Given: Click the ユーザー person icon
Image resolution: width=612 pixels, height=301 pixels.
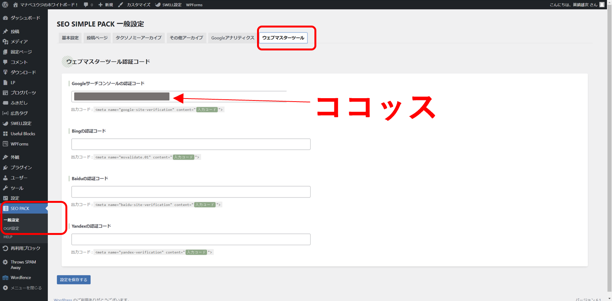Looking at the screenshot, I should click(5, 178).
